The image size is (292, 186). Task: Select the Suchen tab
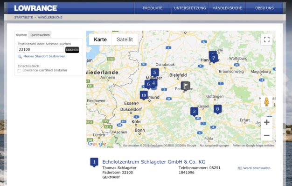(x=21, y=35)
